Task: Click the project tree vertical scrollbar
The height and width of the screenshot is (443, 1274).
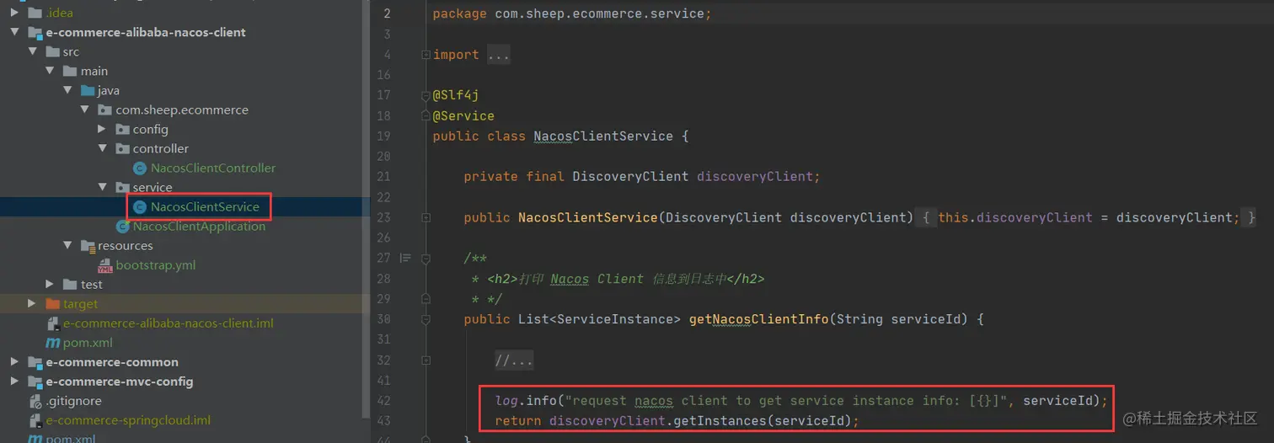Action: [x=366, y=211]
